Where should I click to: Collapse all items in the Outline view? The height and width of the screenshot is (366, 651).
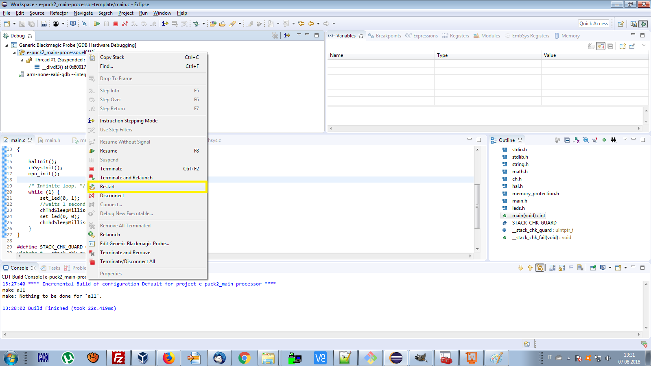click(567, 140)
